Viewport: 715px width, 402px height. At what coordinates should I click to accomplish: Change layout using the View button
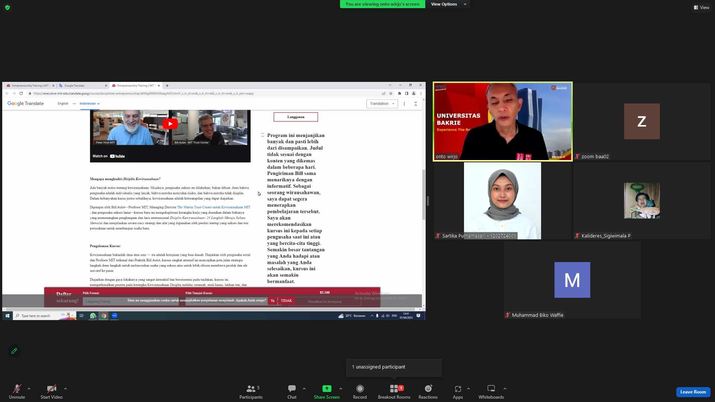pos(702,7)
